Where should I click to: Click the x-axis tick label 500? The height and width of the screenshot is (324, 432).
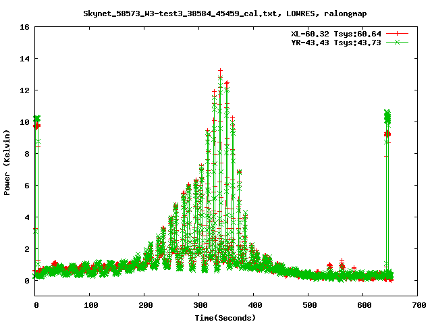(x=309, y=305)
